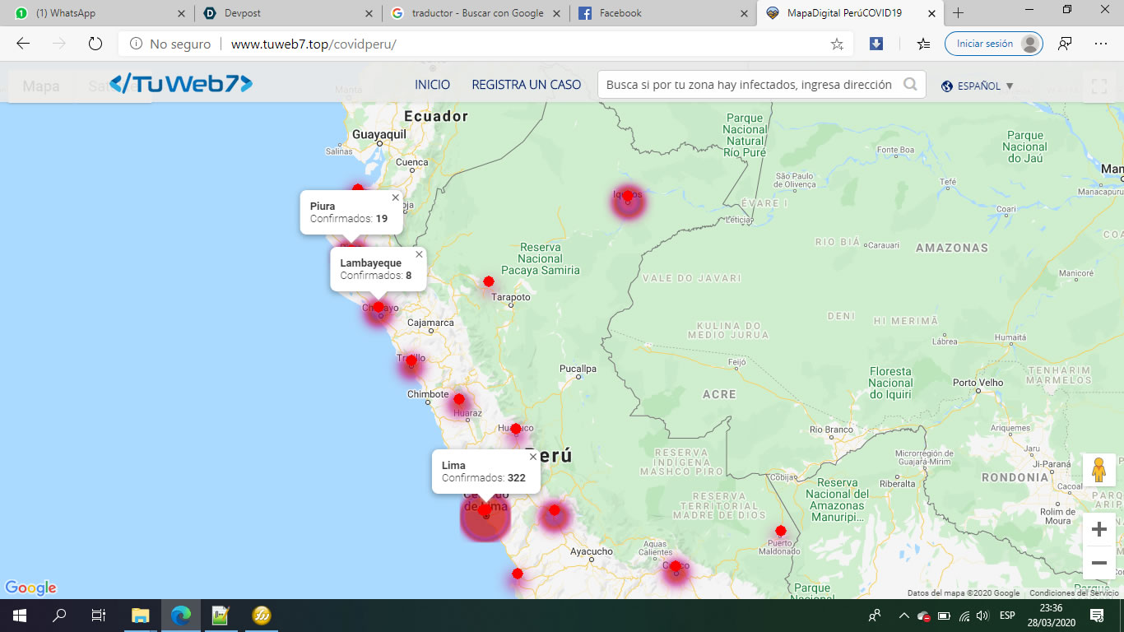
Task: Click 'Confirmados: 322' text in Lima popup
Action: coord(484,478)
